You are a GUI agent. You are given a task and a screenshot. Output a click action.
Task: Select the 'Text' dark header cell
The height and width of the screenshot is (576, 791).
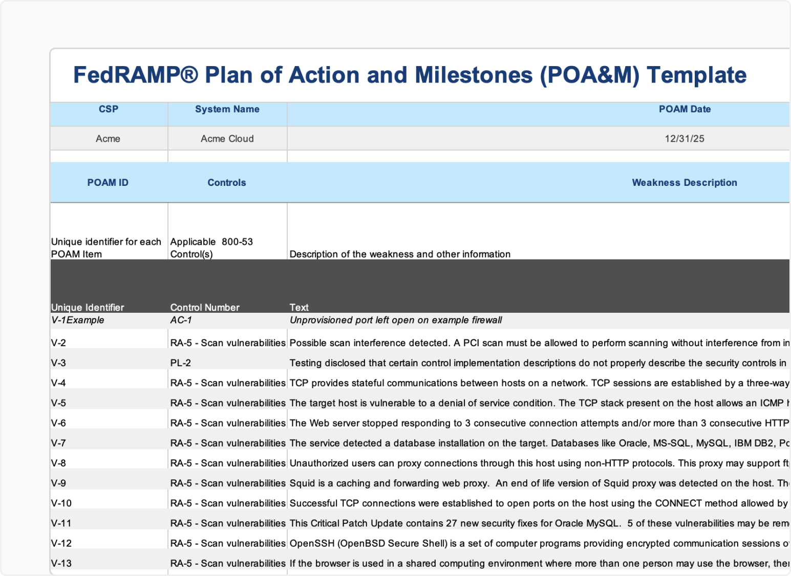539,286
